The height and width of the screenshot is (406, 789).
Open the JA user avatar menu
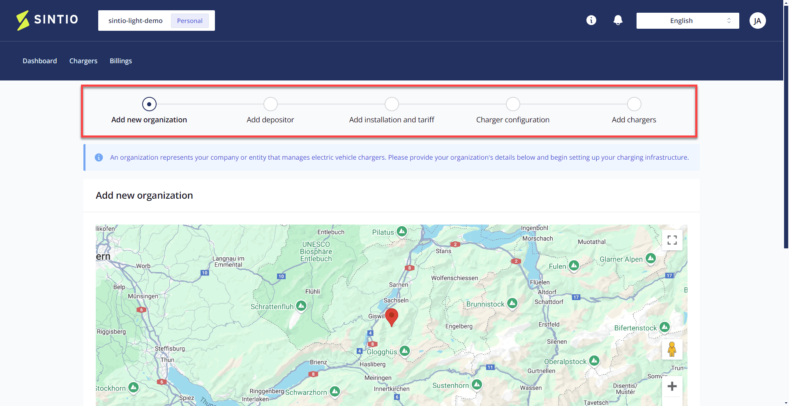[757, 21]
